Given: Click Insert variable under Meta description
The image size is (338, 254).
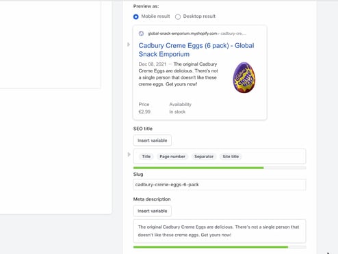Looking at the screenshot, I should click(153, 211).
